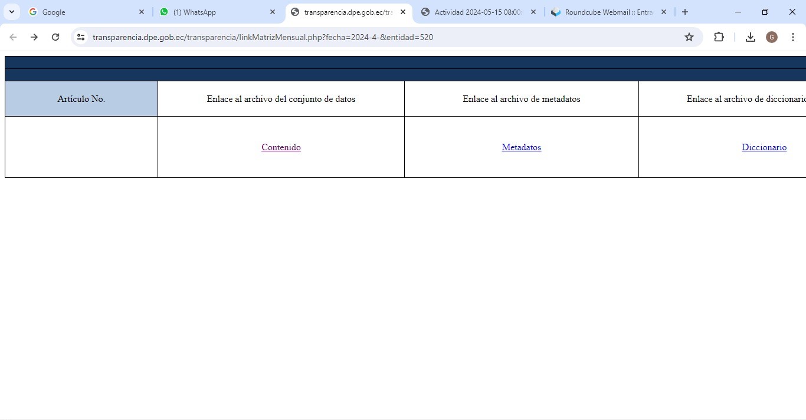Open the Chrome profile avatar
This screenshot has width=806, height=420.
coord(771,37)
